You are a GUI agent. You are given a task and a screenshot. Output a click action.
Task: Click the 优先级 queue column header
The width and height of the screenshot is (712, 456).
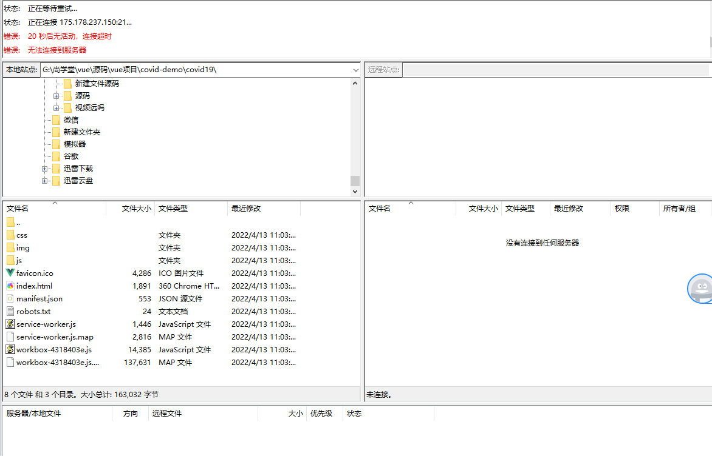coord(324,414)
